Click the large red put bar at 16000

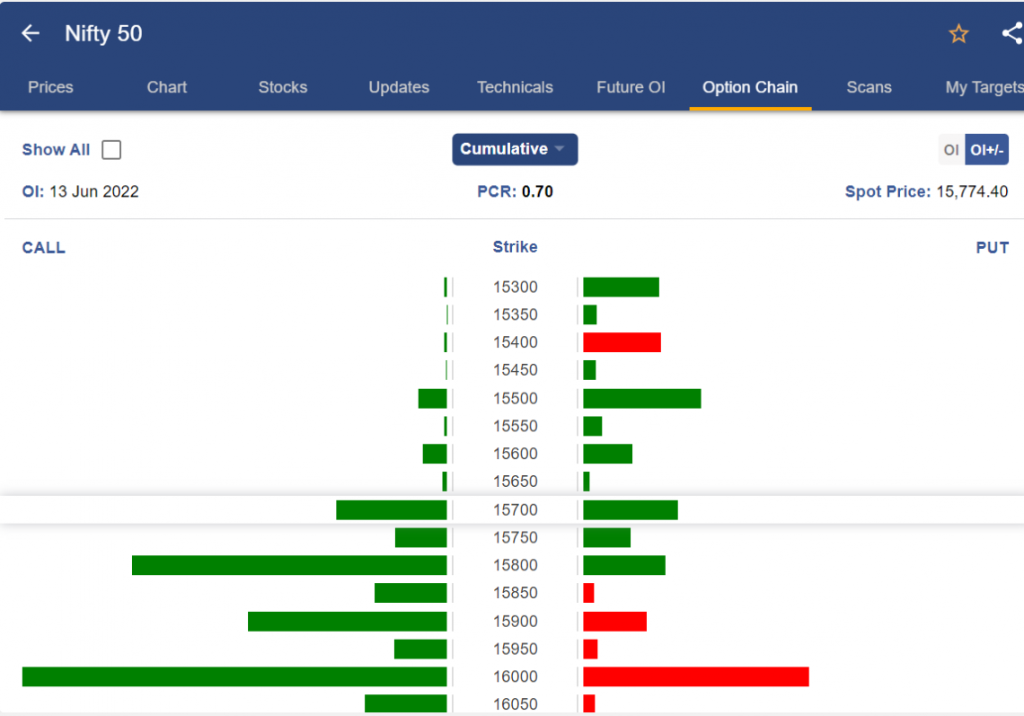click(x=696, y=676)
